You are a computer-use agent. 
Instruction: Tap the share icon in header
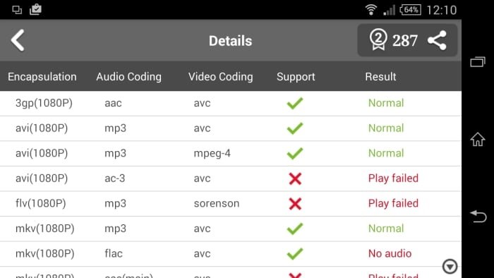(437, 40)
